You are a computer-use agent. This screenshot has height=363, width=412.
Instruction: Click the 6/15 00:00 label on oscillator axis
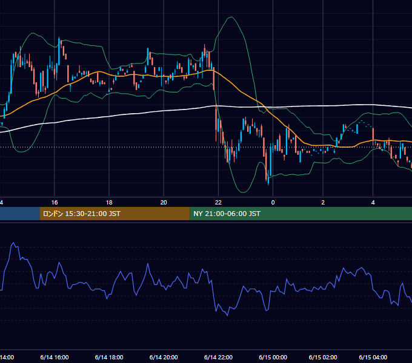pyautogui.click(x=273, y=357)
